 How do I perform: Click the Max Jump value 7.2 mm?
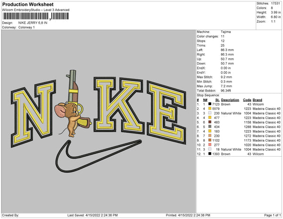(x=226, y=86)
